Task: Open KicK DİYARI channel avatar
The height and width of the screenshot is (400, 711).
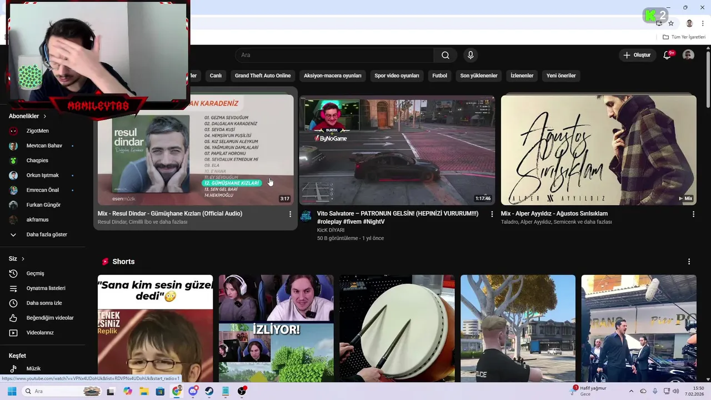Action: (306, 216)
